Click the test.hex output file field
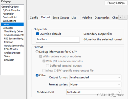 coord(58,39)
